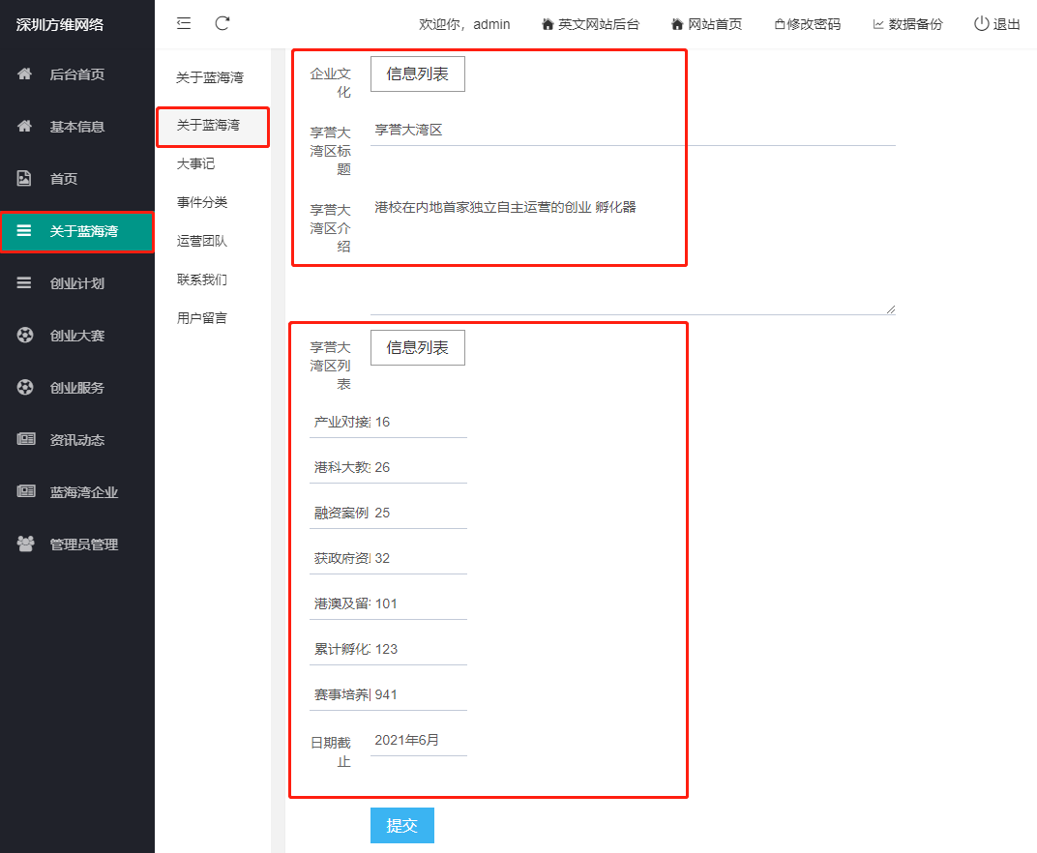Click users icon beside 管理员管理
Image resolution: width=1037 pixels, height=853 pixels.
[x=25, y=544]
